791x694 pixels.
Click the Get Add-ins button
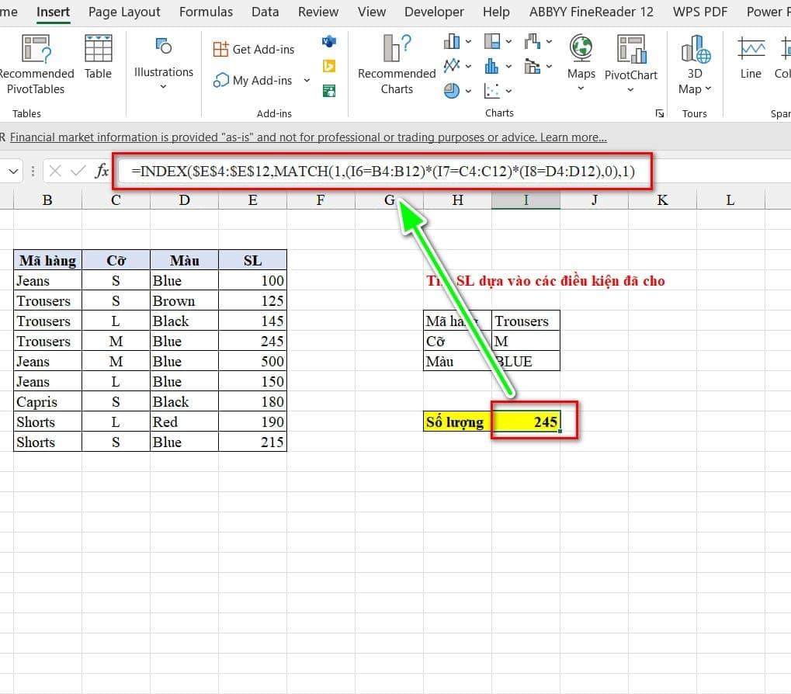tap(254, 49)
